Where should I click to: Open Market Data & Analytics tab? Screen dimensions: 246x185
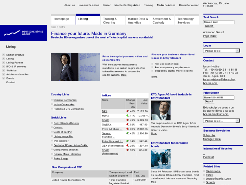tap(138, 19)
